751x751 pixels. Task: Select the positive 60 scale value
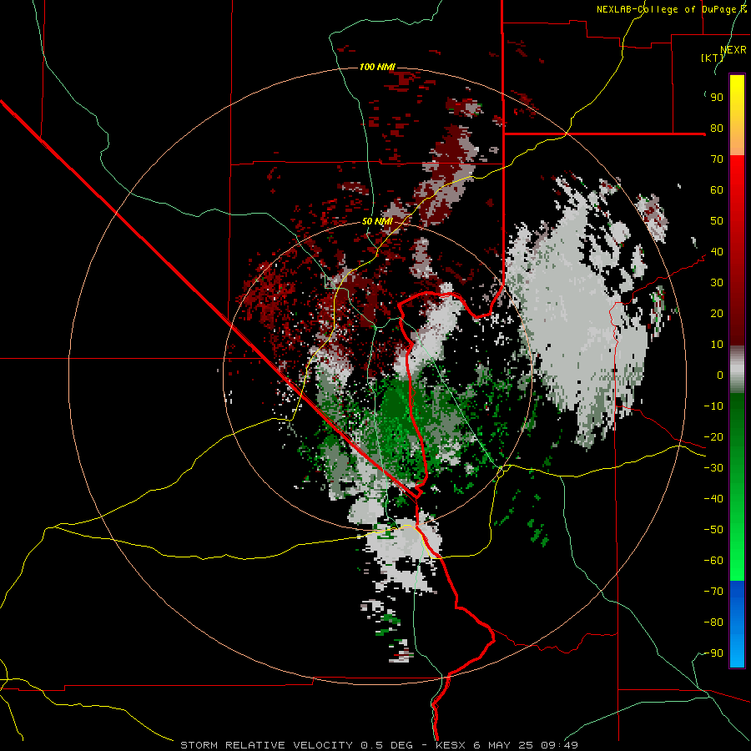point(717,190)
